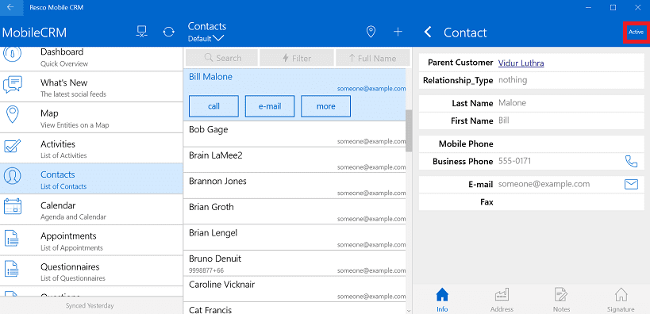This screenshot has height=314, width=650.
Task: Open the map pin icon in the Contacts header
Action: 371,32
